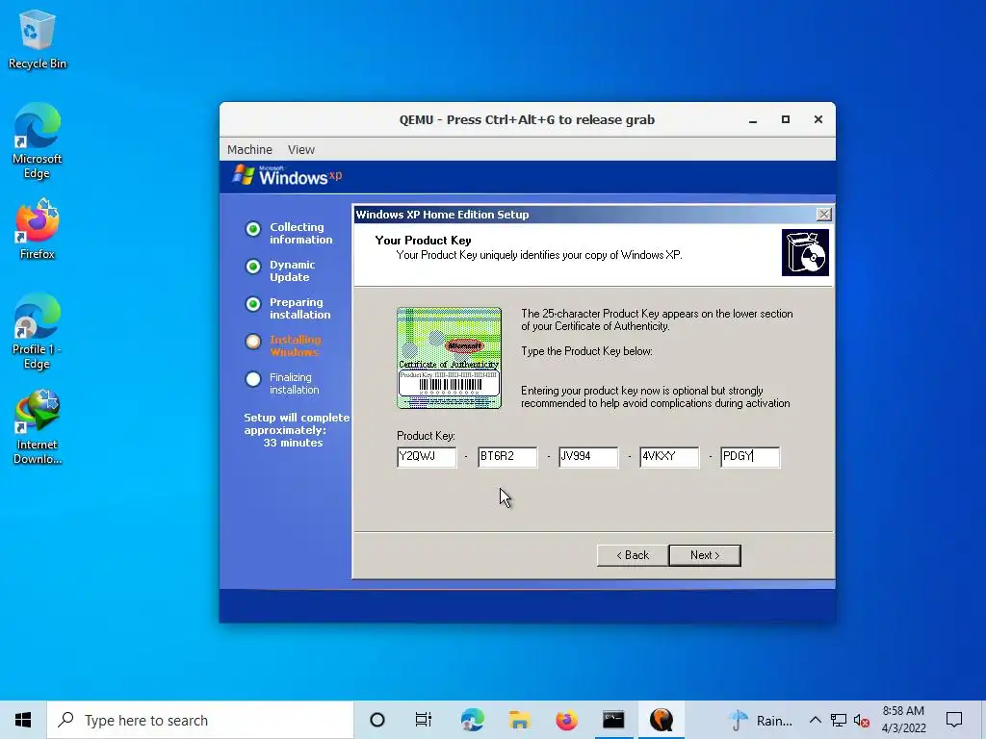This screenshot has height=739, width=986.
Task: Open the Rain weather widget in taskbar
Action: pyautogui.click(x=761, y=721)
